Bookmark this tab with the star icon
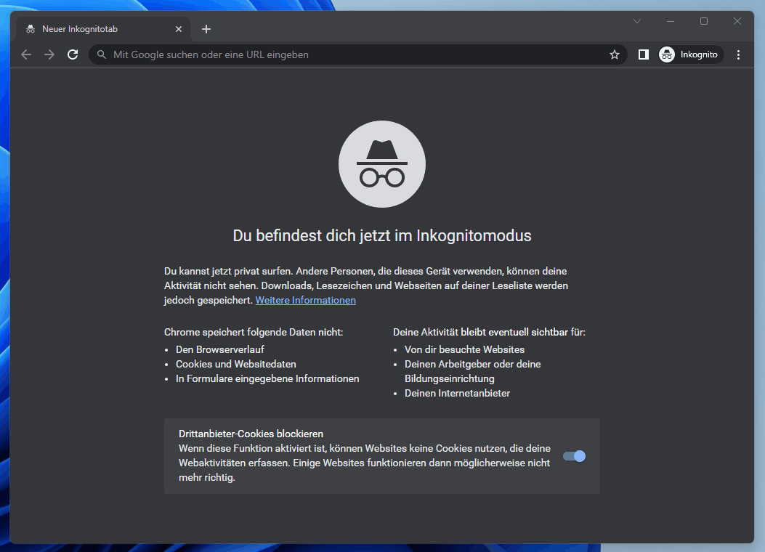This screenshot has width=765, height=552. pos(615,54)
